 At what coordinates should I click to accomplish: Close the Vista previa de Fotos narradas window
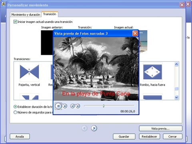[x=135, y=33]
